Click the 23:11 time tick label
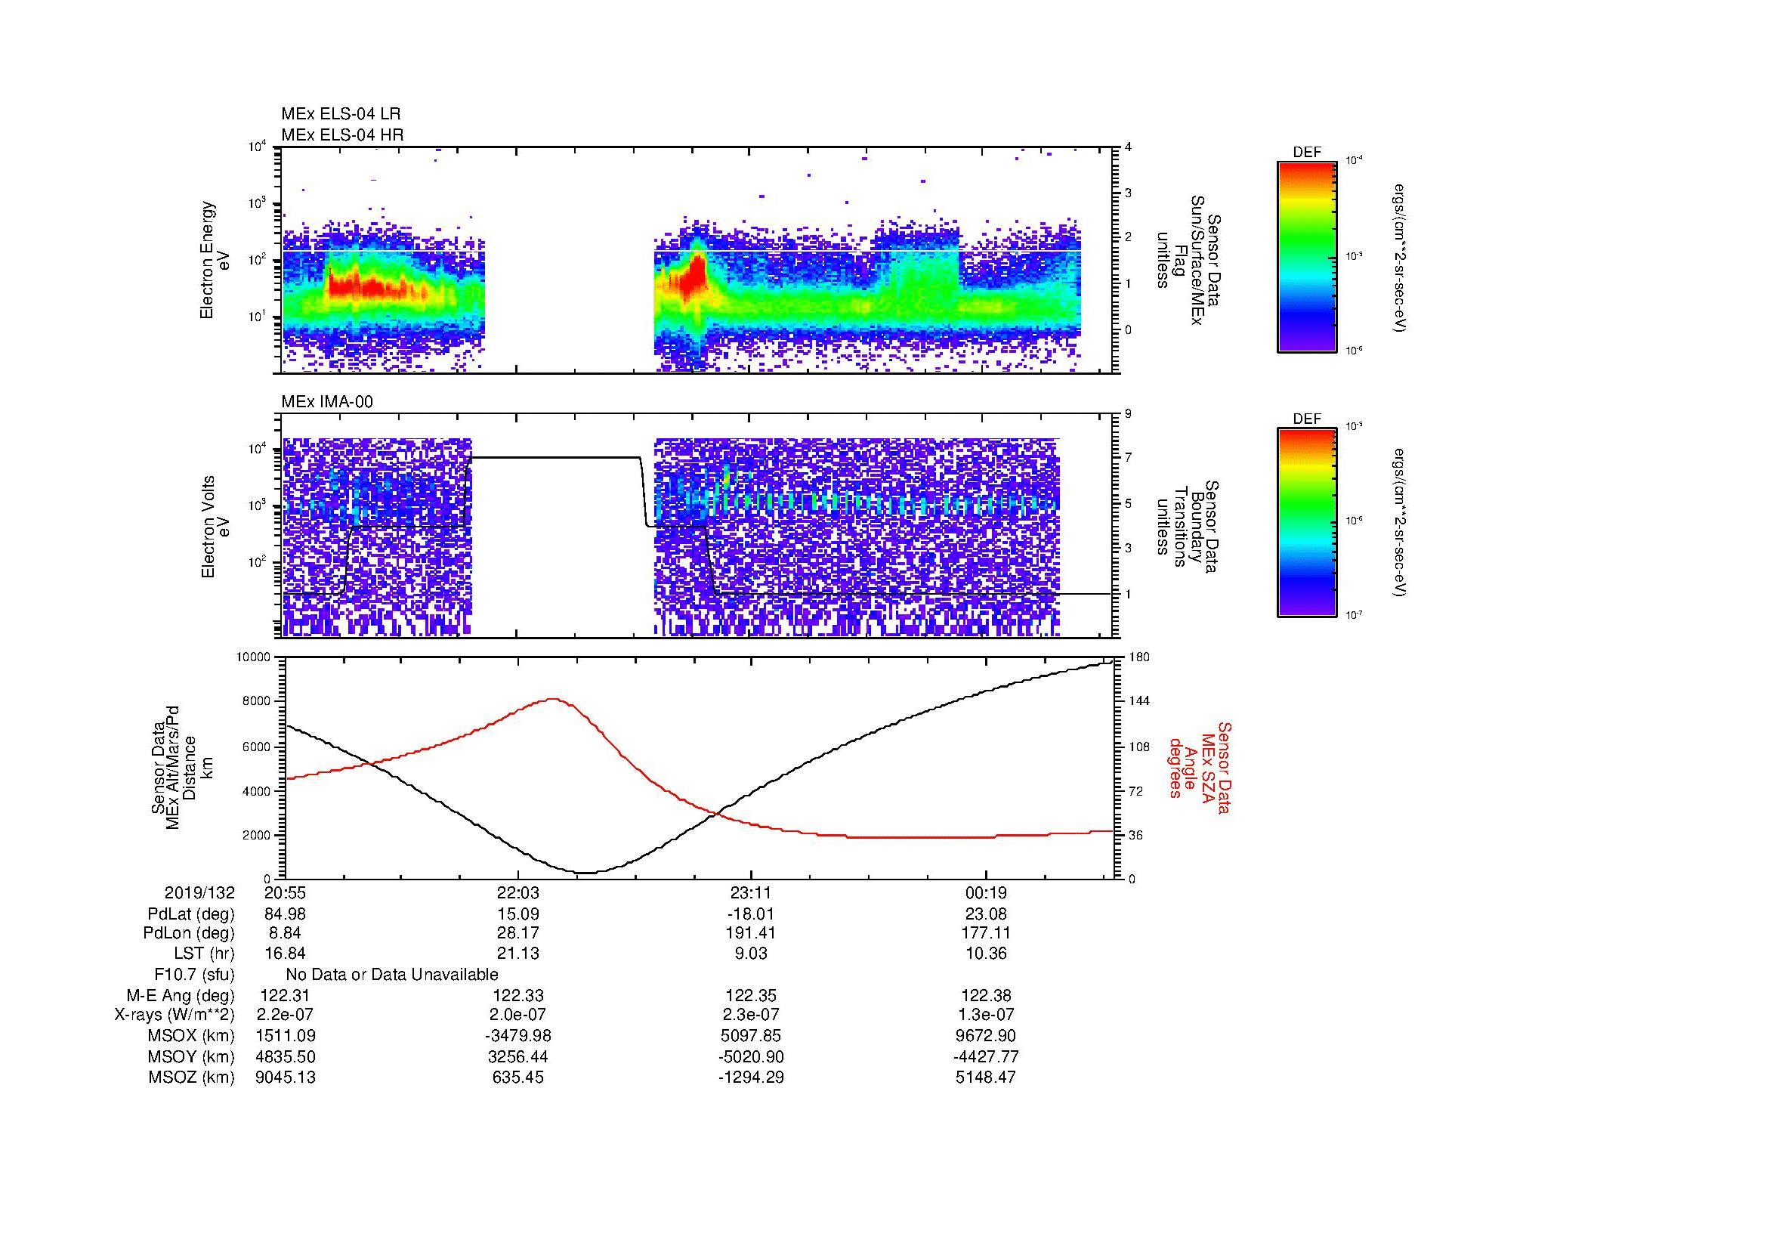This screenshot has width=1767, height=1249. [750, 893]
